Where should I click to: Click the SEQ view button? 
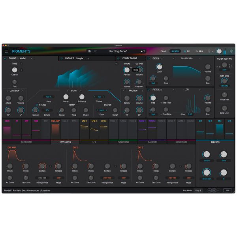pos(199,51)
